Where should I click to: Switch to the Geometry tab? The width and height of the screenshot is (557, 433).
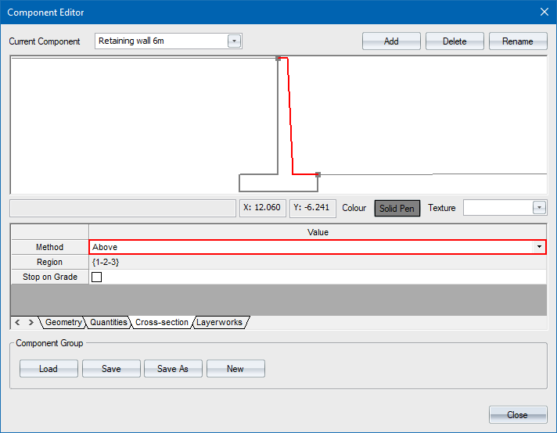point(63,322)
